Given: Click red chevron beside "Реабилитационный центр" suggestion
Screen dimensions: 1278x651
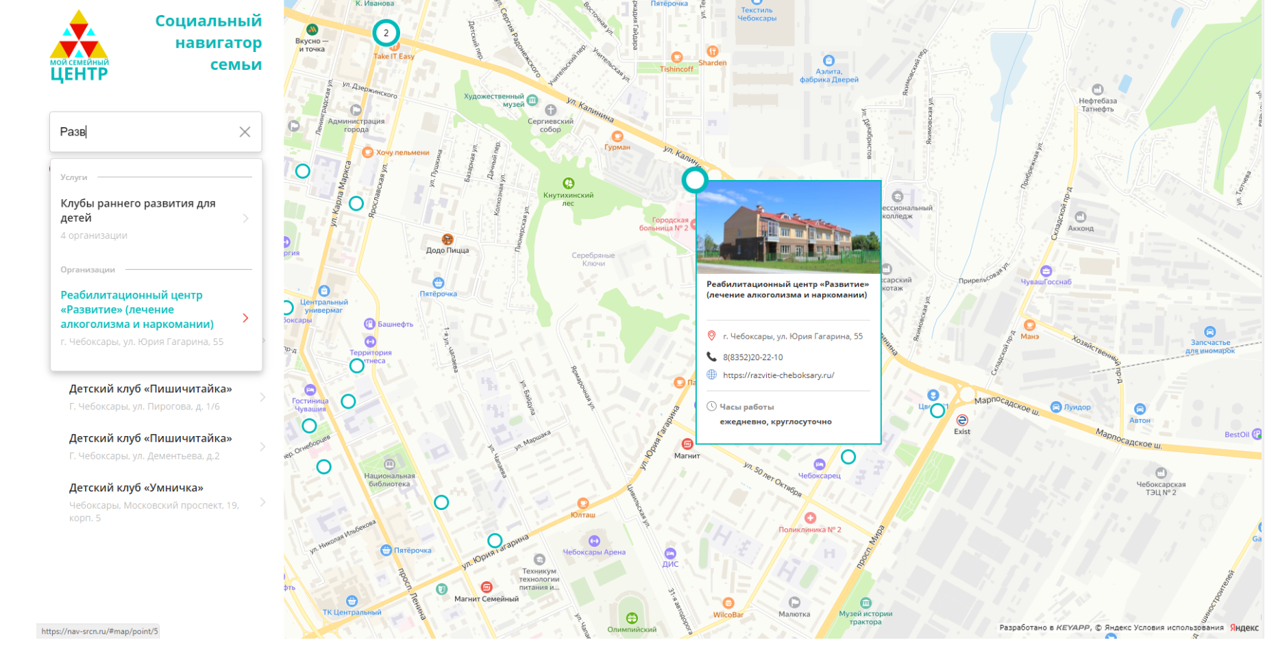Looking at the screenshot, I should coord(245,318).
